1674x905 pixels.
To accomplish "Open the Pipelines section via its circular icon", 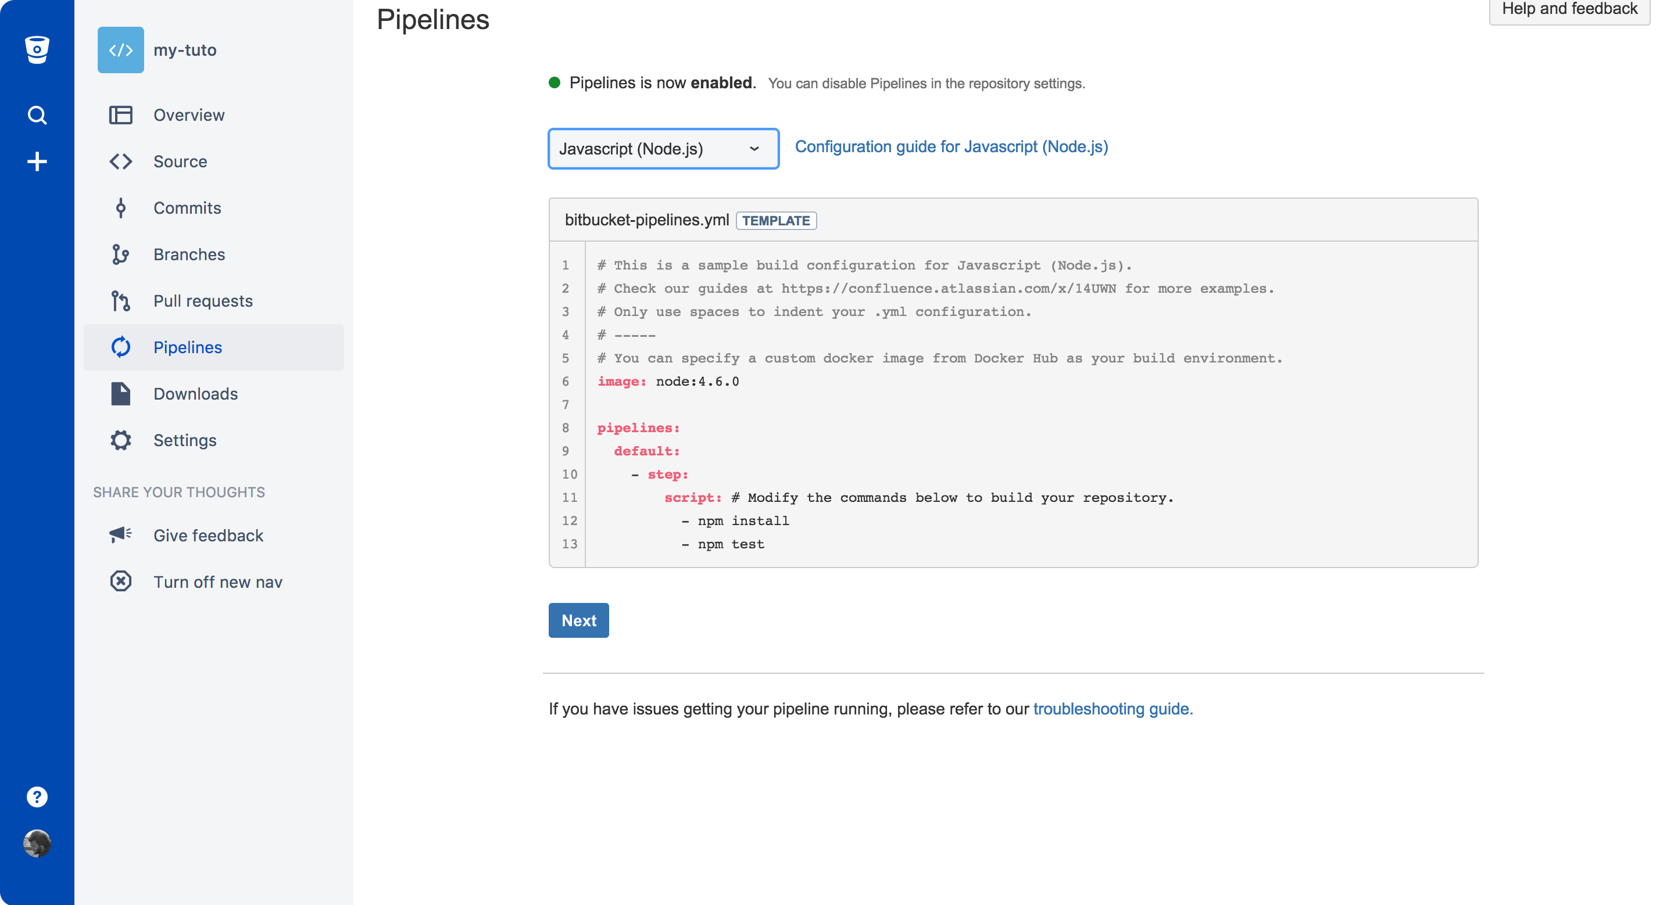I will coord(121,347).
